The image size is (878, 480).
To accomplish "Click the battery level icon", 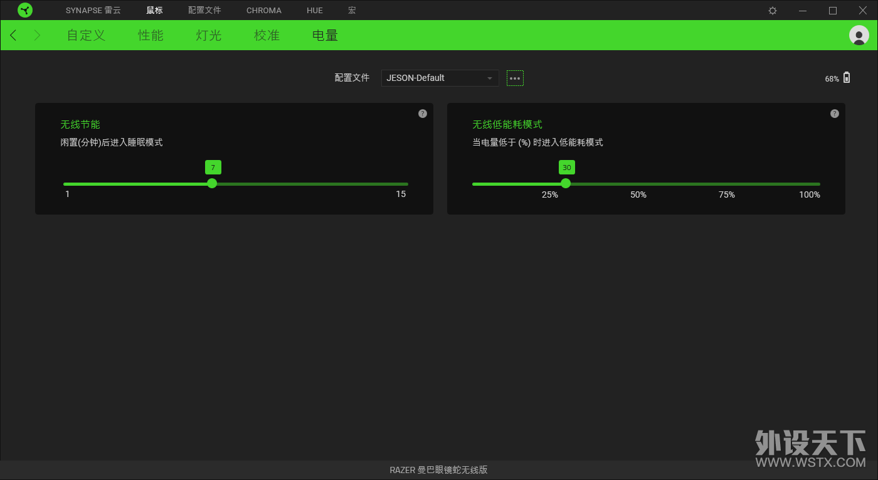I will [847, 78].
